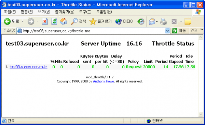Image resolution: width=205 pixels, height=125 pixels.
Task: Open the 도구(T) menu
Action: point(85,12)
